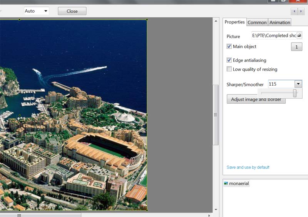Click the browse picture file icon

(x=299, y=36)
